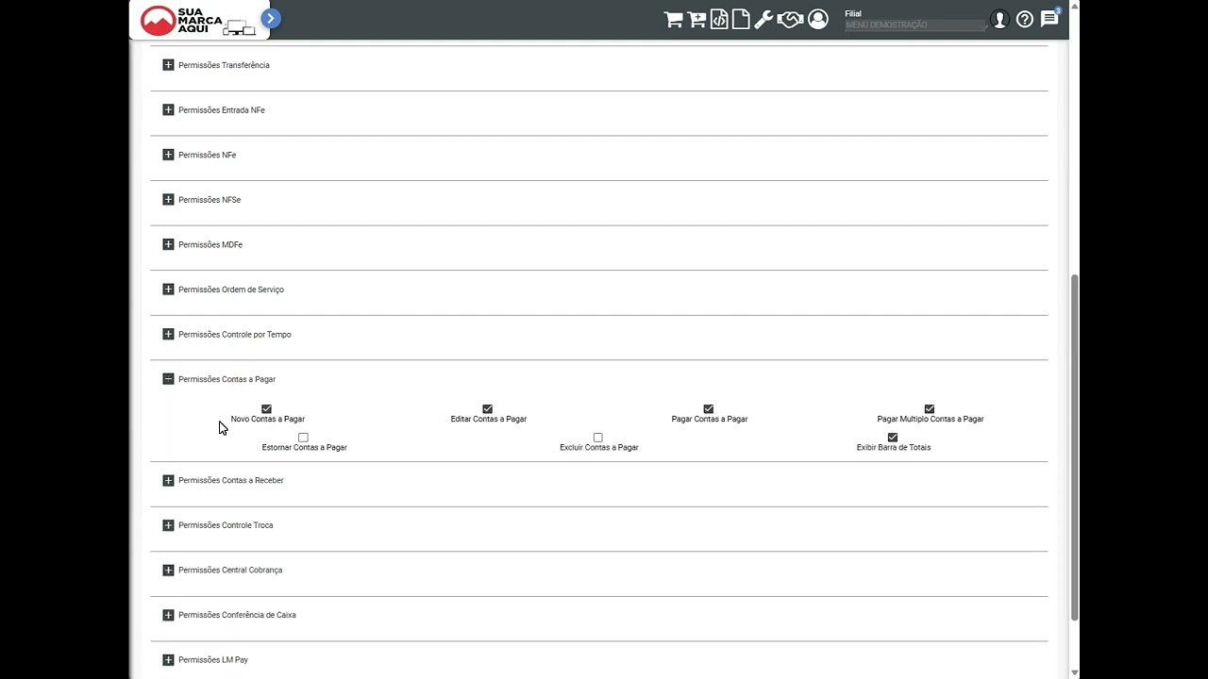Expand Permissões Central Cobrança section

click(168, 570)
